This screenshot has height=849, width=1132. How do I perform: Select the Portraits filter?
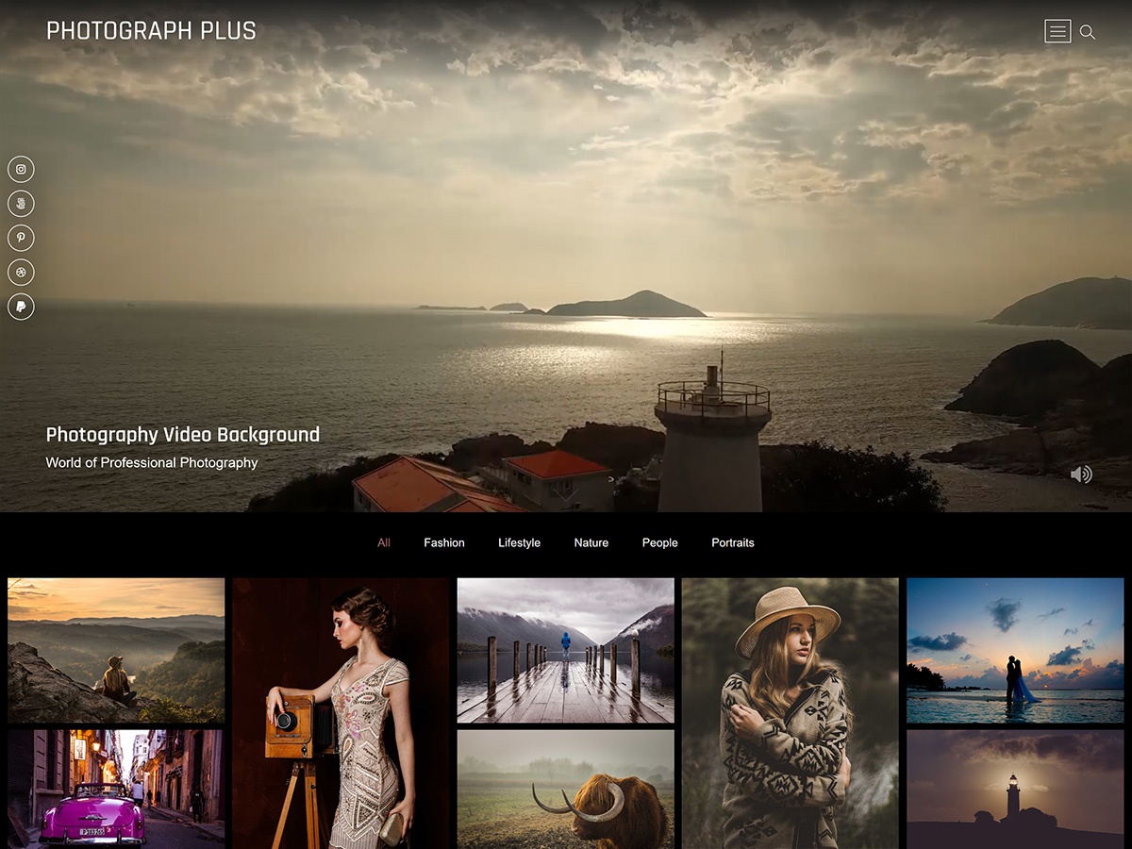coord(733,543)
